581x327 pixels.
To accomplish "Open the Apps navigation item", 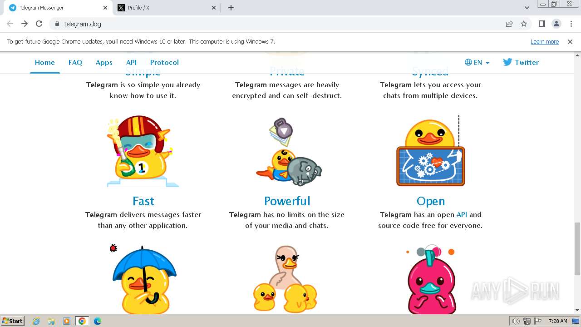I will 104,63.
